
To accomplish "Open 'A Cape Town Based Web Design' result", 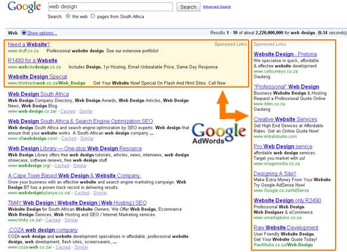I will pos(75,176).
